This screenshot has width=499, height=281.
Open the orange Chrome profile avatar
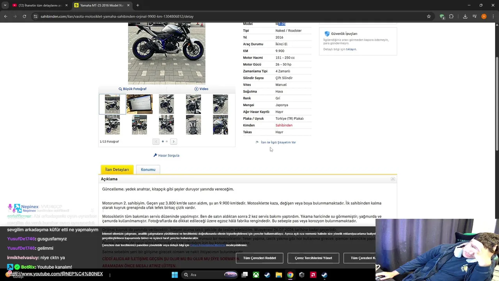(x=484, y=16)
